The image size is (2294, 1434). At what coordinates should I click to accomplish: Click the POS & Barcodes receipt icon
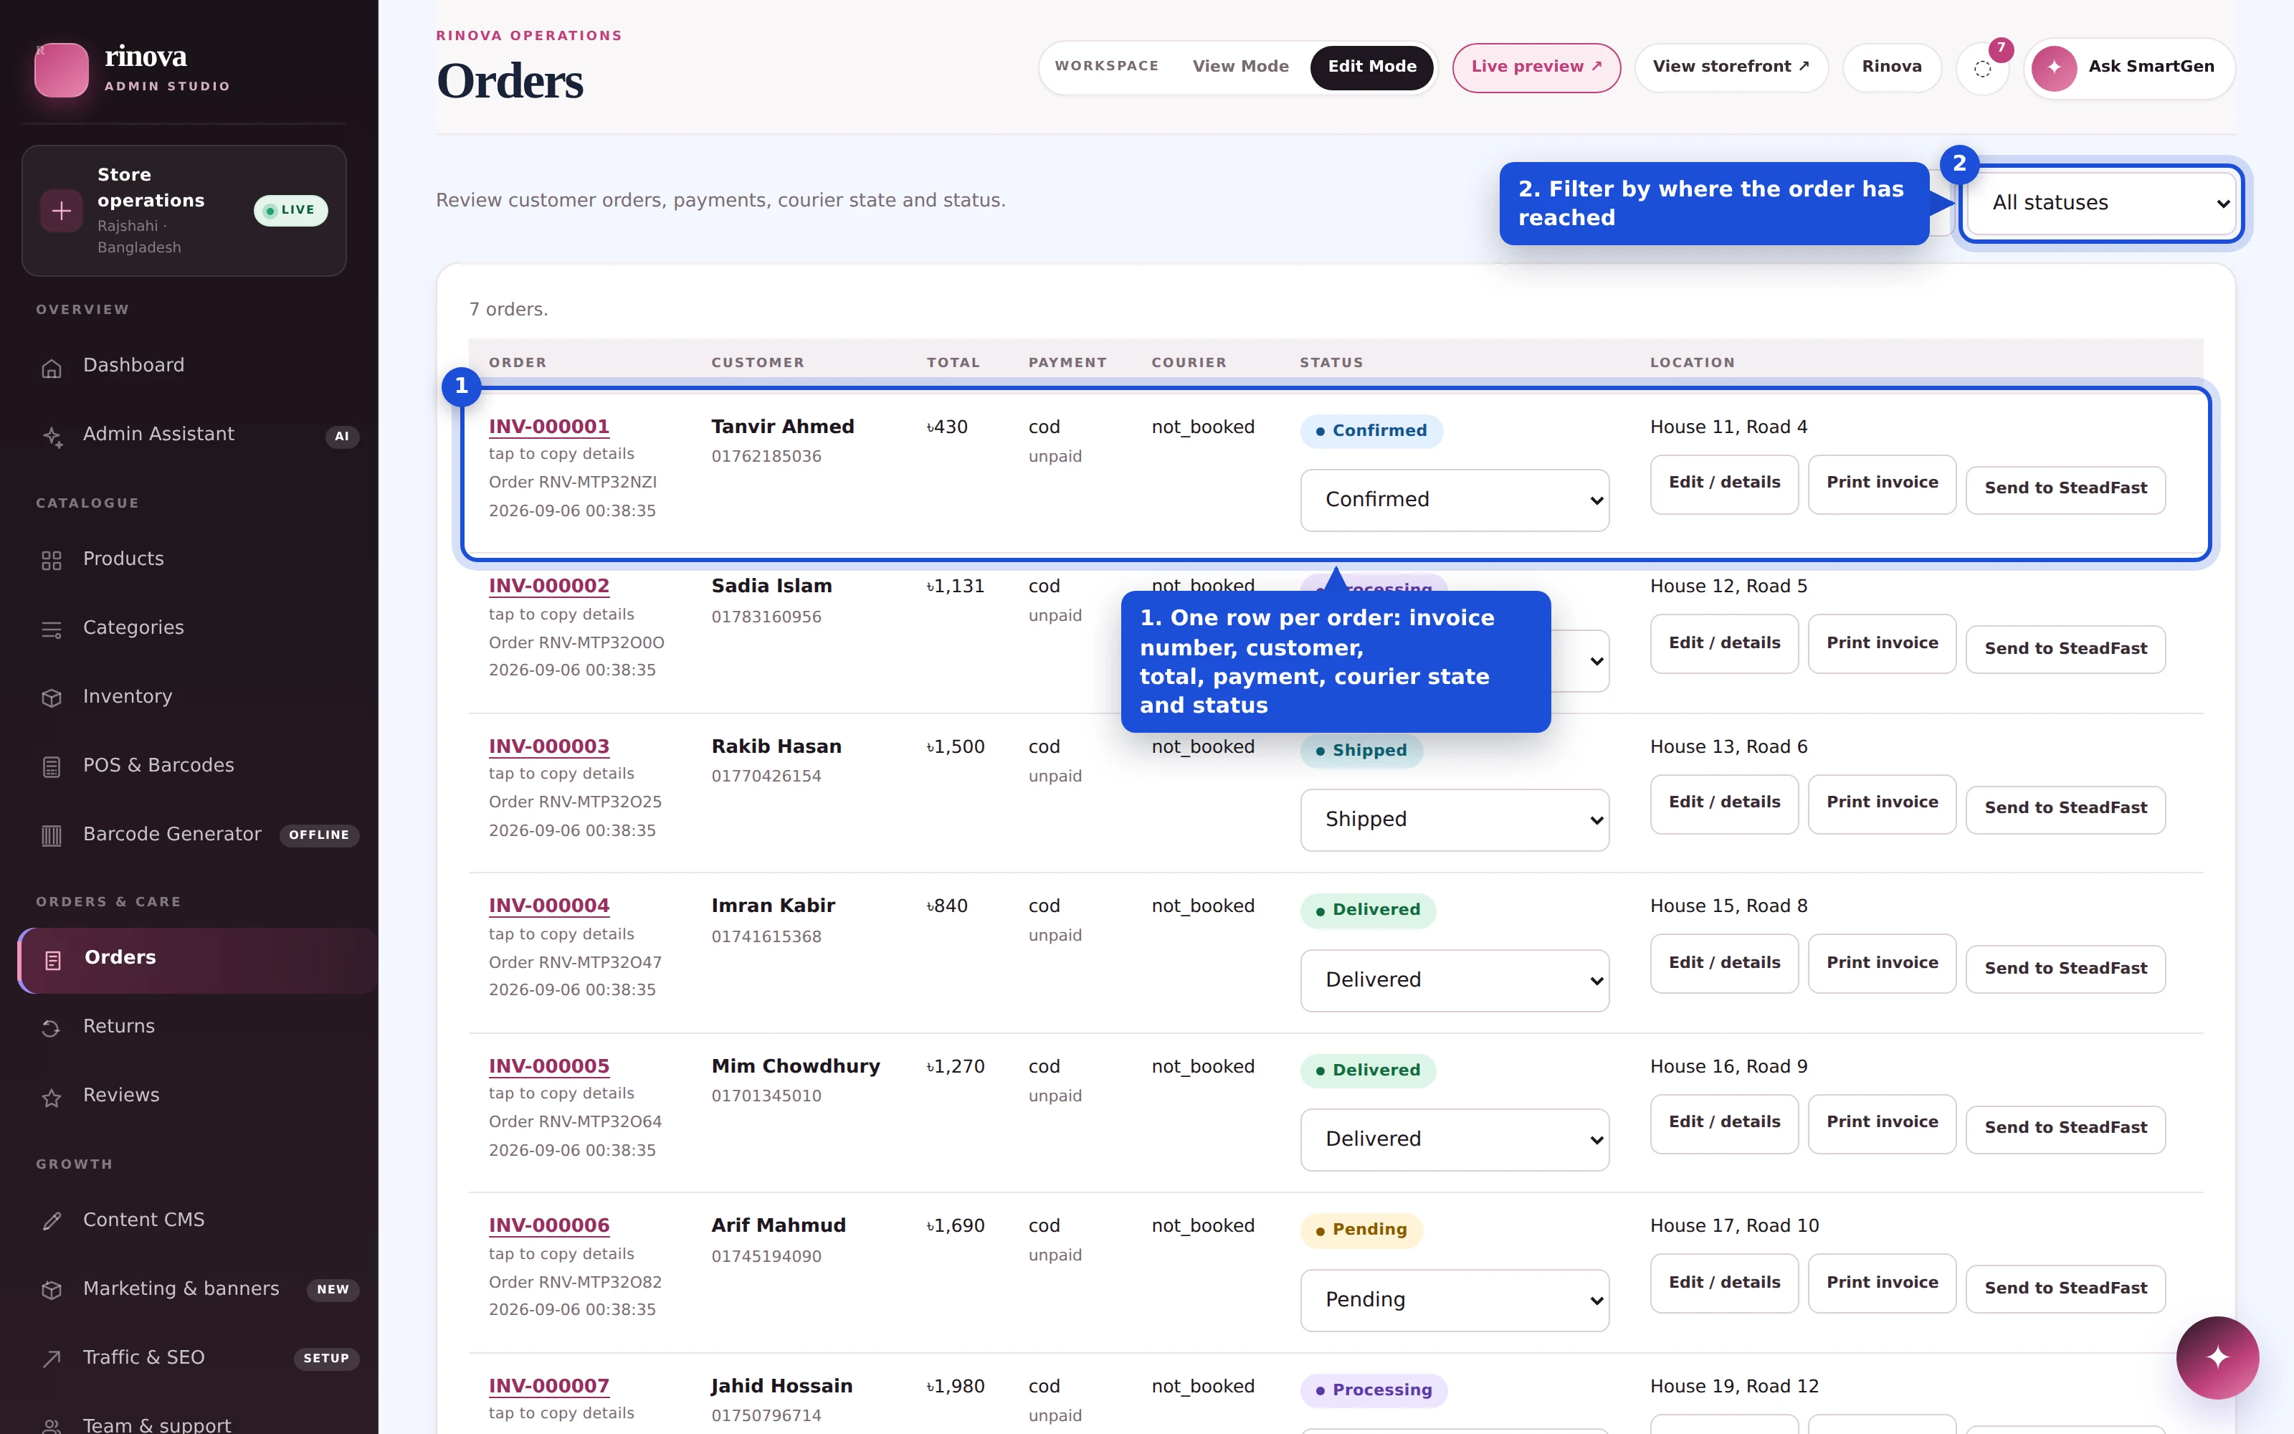tap(52, 767)
